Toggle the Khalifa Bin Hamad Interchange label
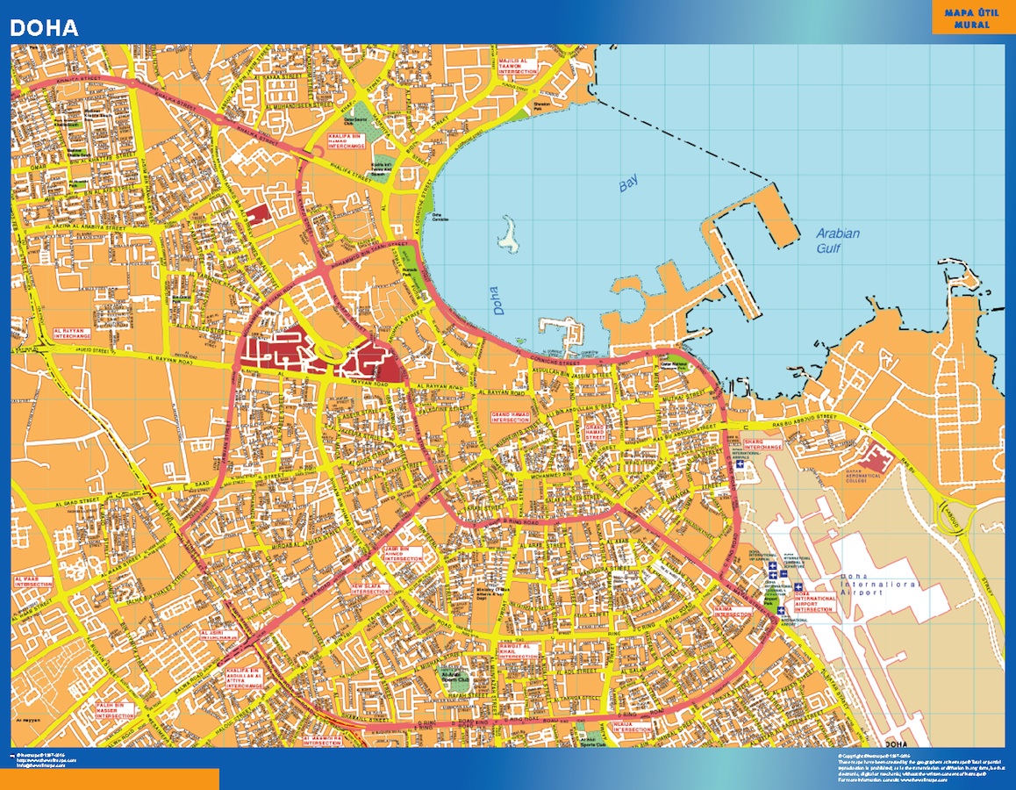 click(345, 141)
